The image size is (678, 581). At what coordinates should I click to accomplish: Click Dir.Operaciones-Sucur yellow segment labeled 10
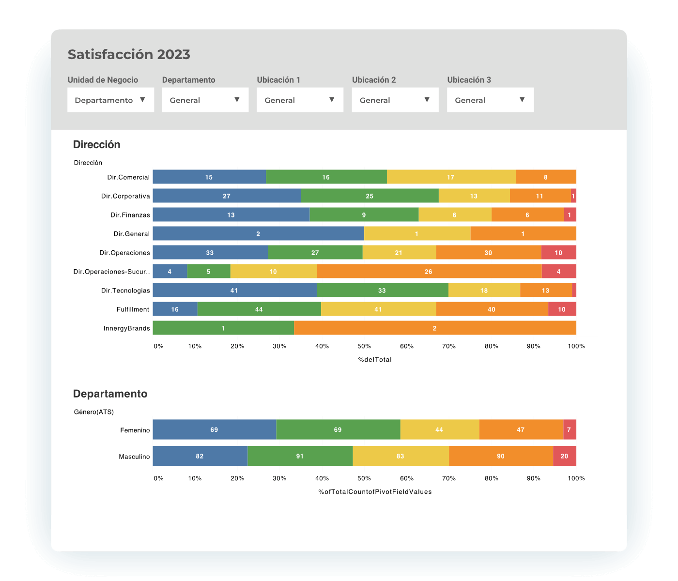tap(274, 271)
